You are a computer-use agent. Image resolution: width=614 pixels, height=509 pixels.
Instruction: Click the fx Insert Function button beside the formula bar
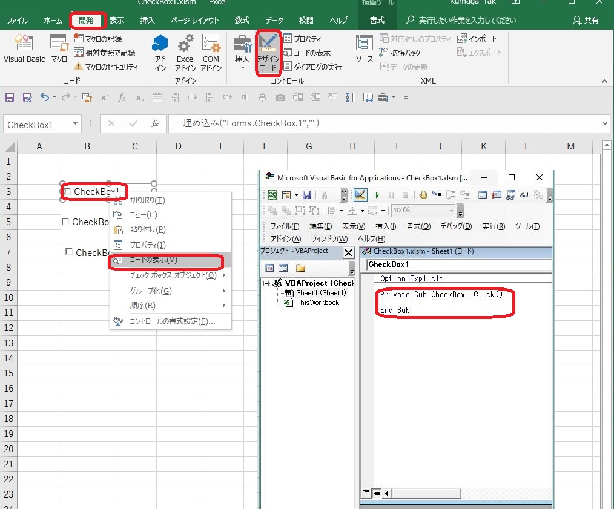[x=155, y=123]
